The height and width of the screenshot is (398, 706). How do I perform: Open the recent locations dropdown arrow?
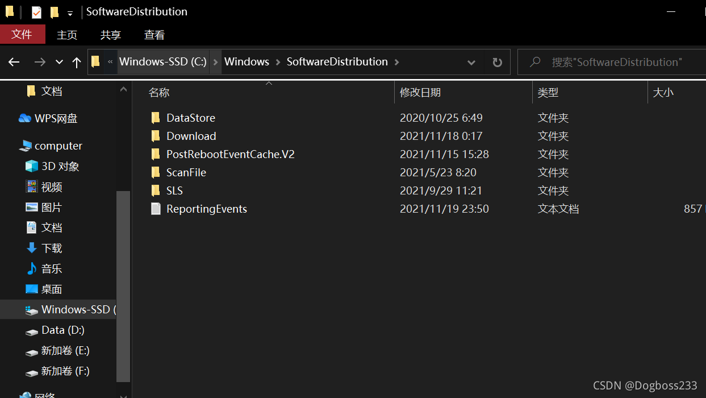click(59, 62)
